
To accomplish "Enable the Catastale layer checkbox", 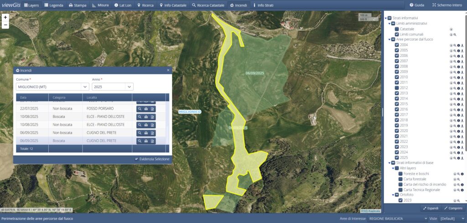I will point(397,29).
